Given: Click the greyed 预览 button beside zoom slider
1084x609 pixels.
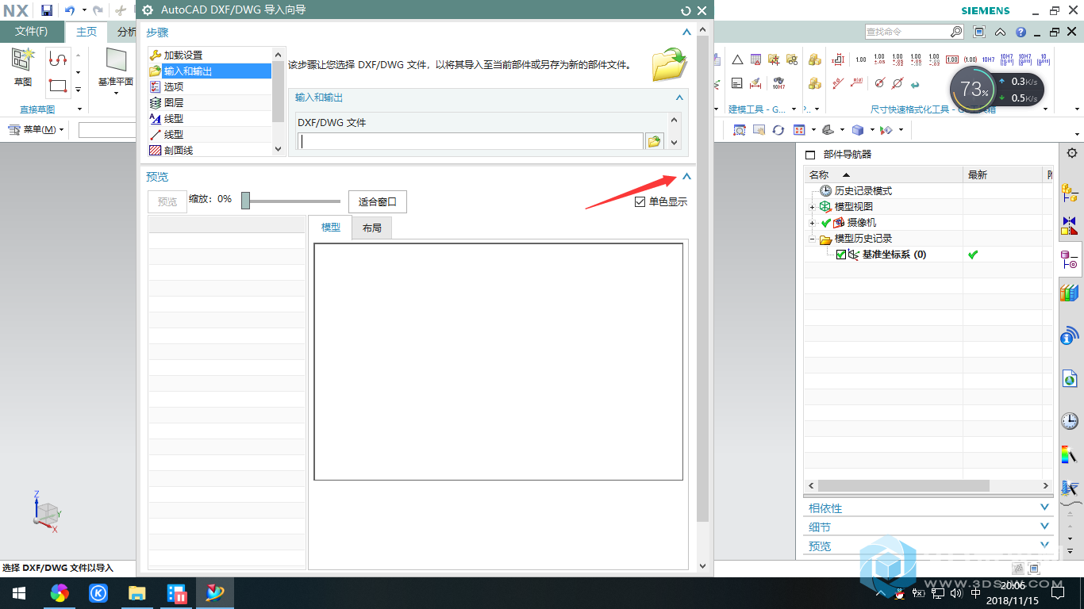Looking at the screenshot, I should point(167,202).
